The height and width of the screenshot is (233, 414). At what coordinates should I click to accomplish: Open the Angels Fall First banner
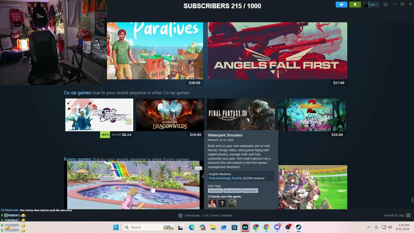point(278,51)
